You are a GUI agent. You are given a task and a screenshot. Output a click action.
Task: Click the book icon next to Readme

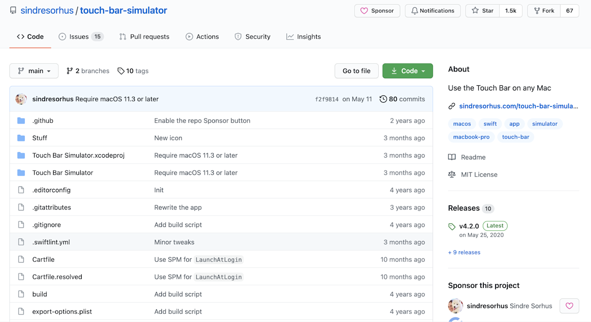pyautogui.click(x=452, y=157)
